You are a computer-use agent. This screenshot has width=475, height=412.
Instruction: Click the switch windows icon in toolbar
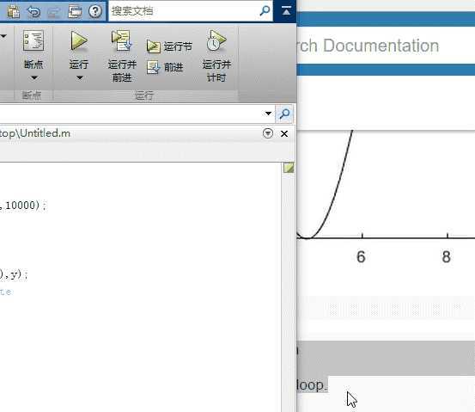click(75, 11)
